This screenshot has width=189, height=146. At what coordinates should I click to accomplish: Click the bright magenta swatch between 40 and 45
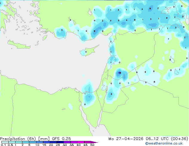click(x=81, y=142)
